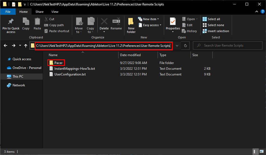This screenshot has height=155, width=266.
Task: Open recent locations dropdown arrow
Action: [x=20, y=45]
